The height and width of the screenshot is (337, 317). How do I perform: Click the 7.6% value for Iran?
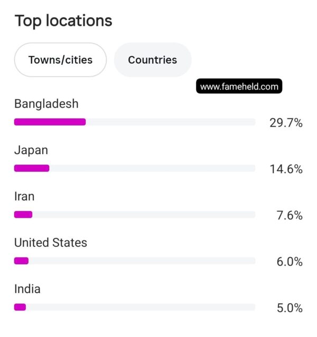[x=290, y=215]
